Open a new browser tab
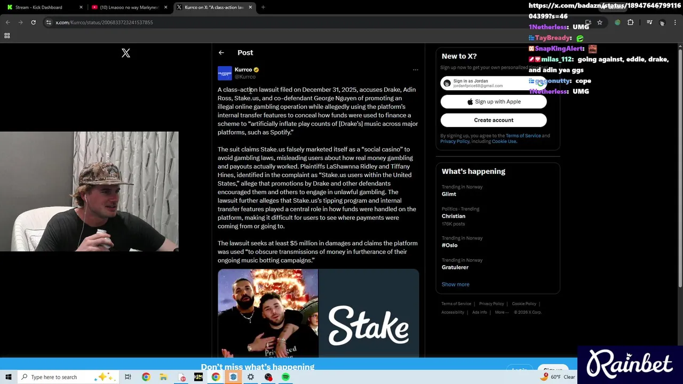Screen dimensions: 683x384 click(x=263, y=7)
